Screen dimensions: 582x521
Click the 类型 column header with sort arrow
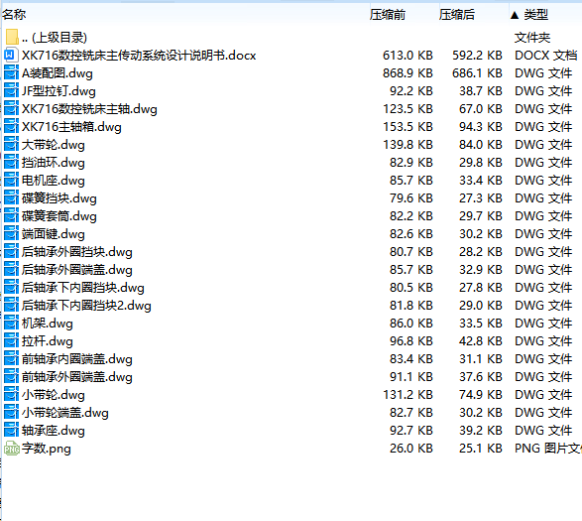pos(529,15)
